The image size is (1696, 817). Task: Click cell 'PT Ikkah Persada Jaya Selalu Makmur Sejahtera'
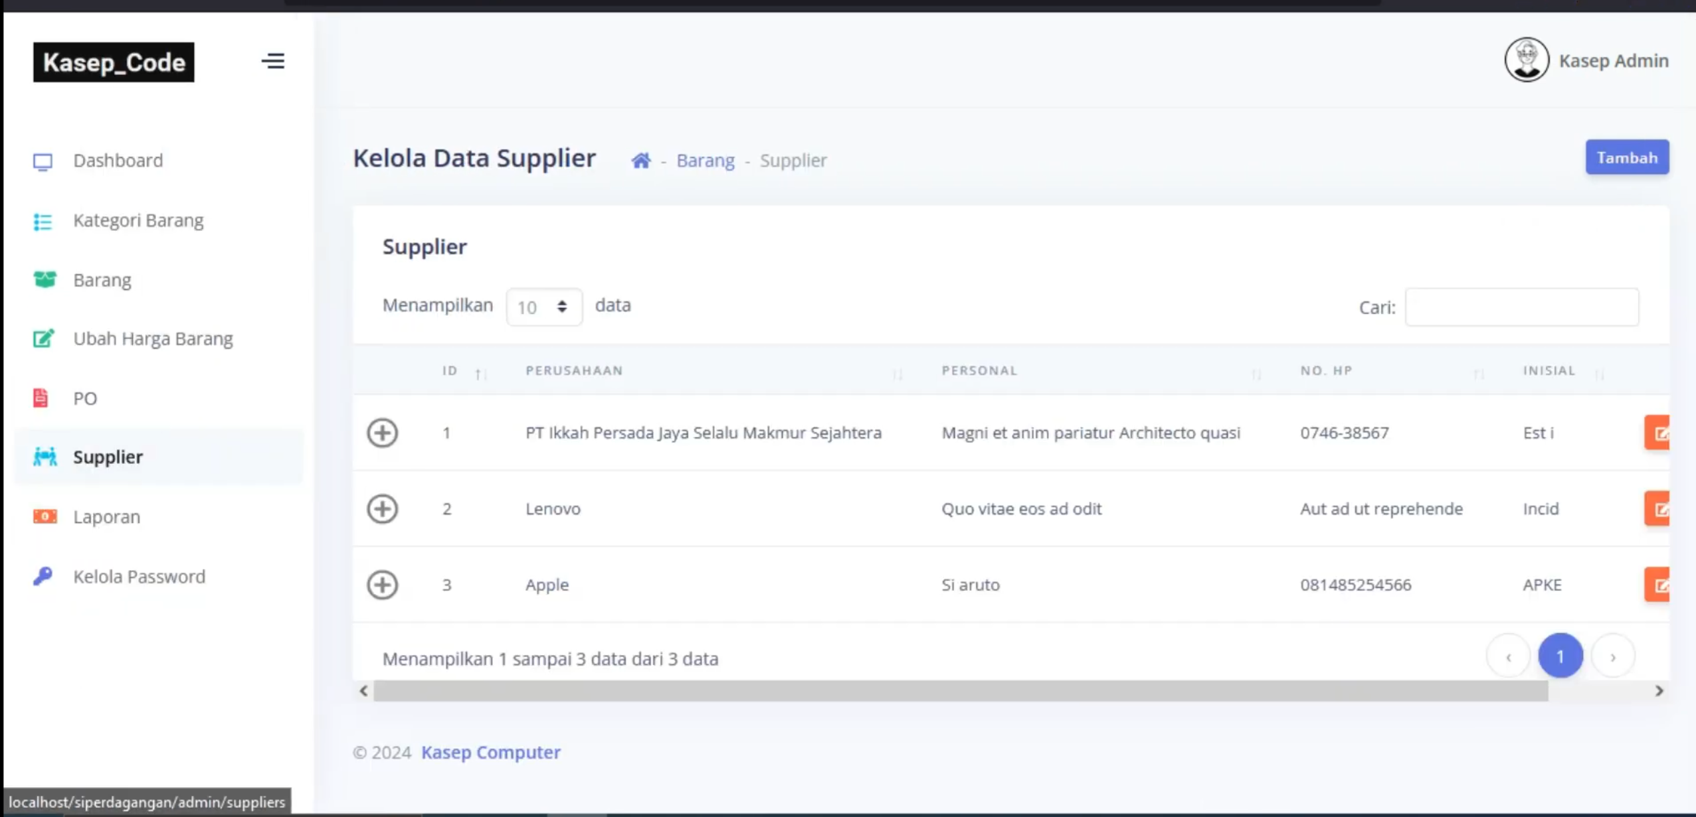coord(704,433)
